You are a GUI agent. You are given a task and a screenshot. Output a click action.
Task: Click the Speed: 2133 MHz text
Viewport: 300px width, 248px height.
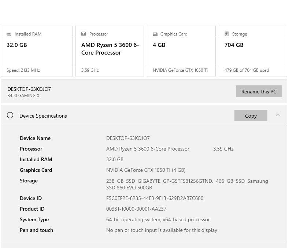click(x=23, y=70)
